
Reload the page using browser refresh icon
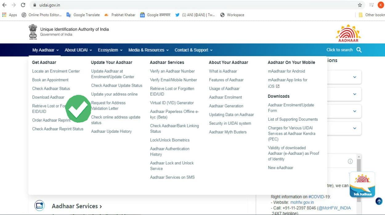click(23, 5)
